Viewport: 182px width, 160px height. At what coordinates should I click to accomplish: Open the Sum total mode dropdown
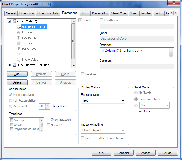coord(154,105)
